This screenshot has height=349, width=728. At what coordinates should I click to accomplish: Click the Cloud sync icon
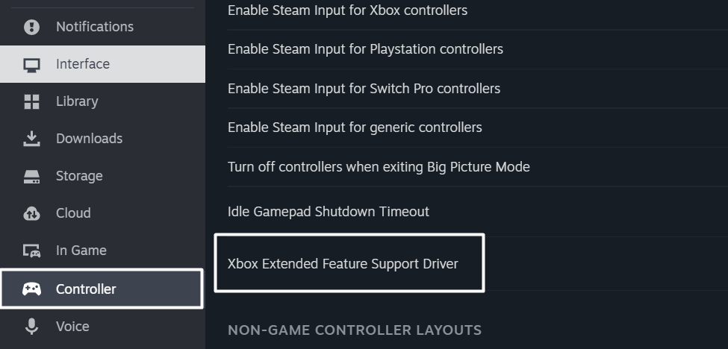pyautogui.click(x=31, y=213)
